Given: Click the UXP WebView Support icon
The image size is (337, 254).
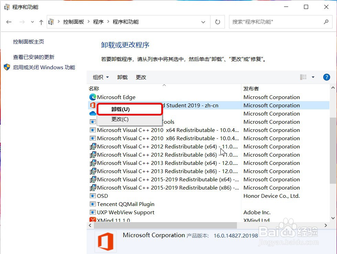Looking at the screenshot, I should pos(93,213).
